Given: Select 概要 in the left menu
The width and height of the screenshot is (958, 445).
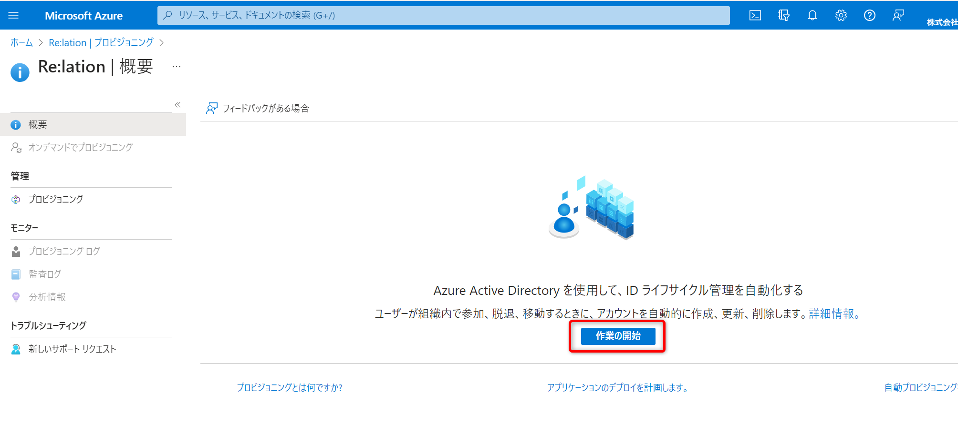Looking at the screenshot, I should [x=37, y=125].
